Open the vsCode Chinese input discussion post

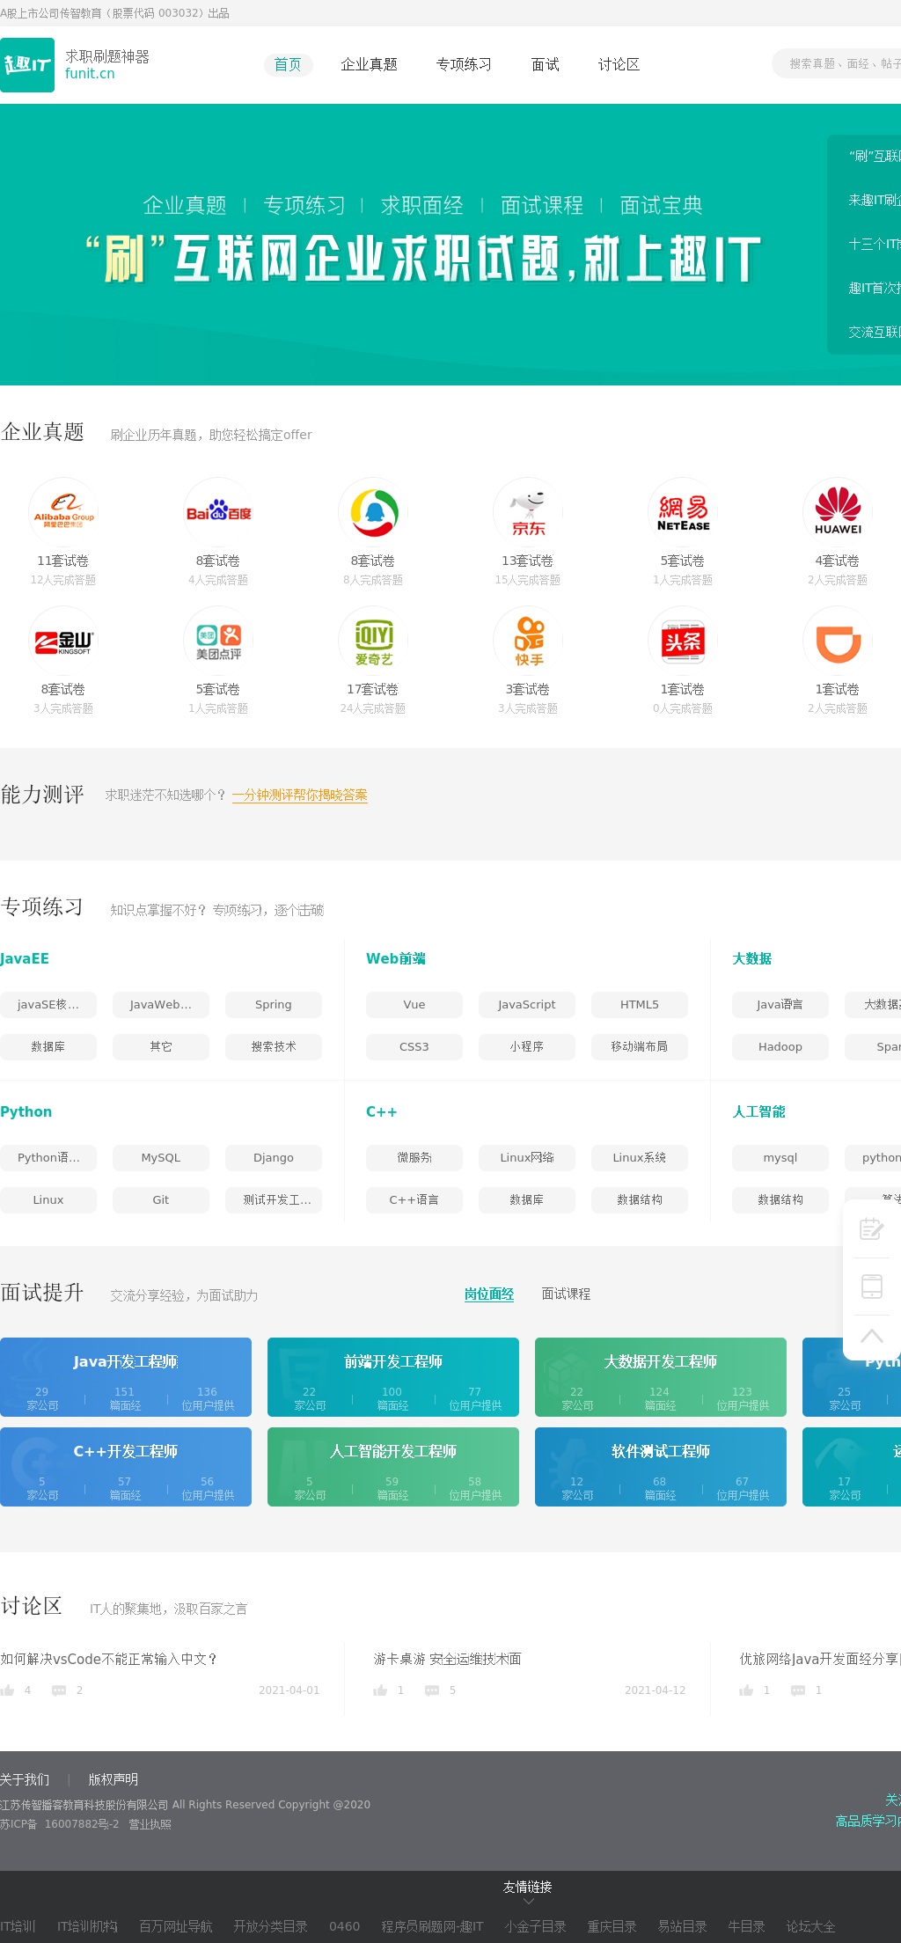pos(109,1659)
